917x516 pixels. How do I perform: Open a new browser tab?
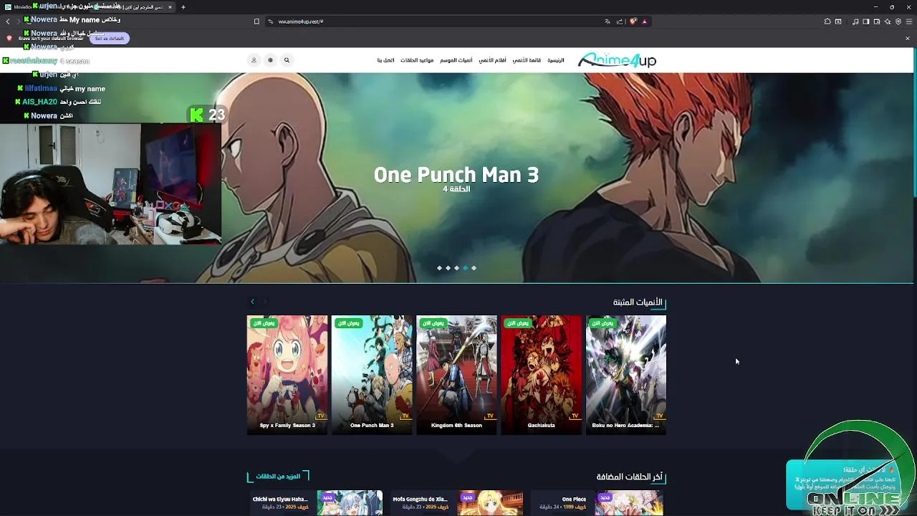pos(183,7)
